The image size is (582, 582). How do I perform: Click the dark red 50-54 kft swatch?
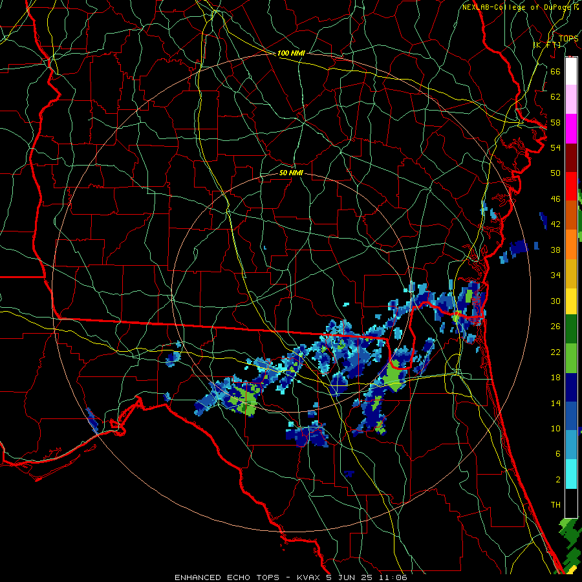[x=571, y=158]
